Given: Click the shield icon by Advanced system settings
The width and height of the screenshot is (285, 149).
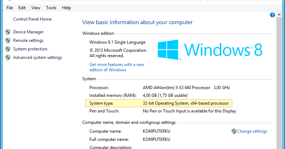Looking at the screenshot, I should tap(8, 57).
